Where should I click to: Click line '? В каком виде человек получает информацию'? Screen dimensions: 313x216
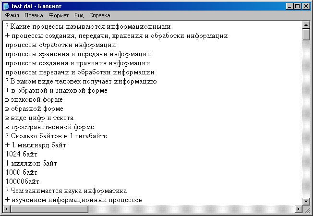81,82
